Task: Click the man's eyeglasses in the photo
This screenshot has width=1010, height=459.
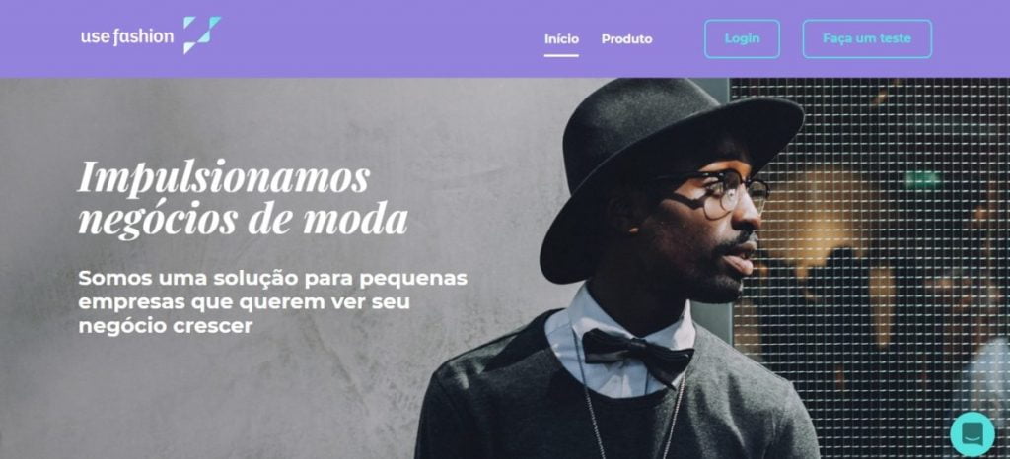Action: (715, 193)
